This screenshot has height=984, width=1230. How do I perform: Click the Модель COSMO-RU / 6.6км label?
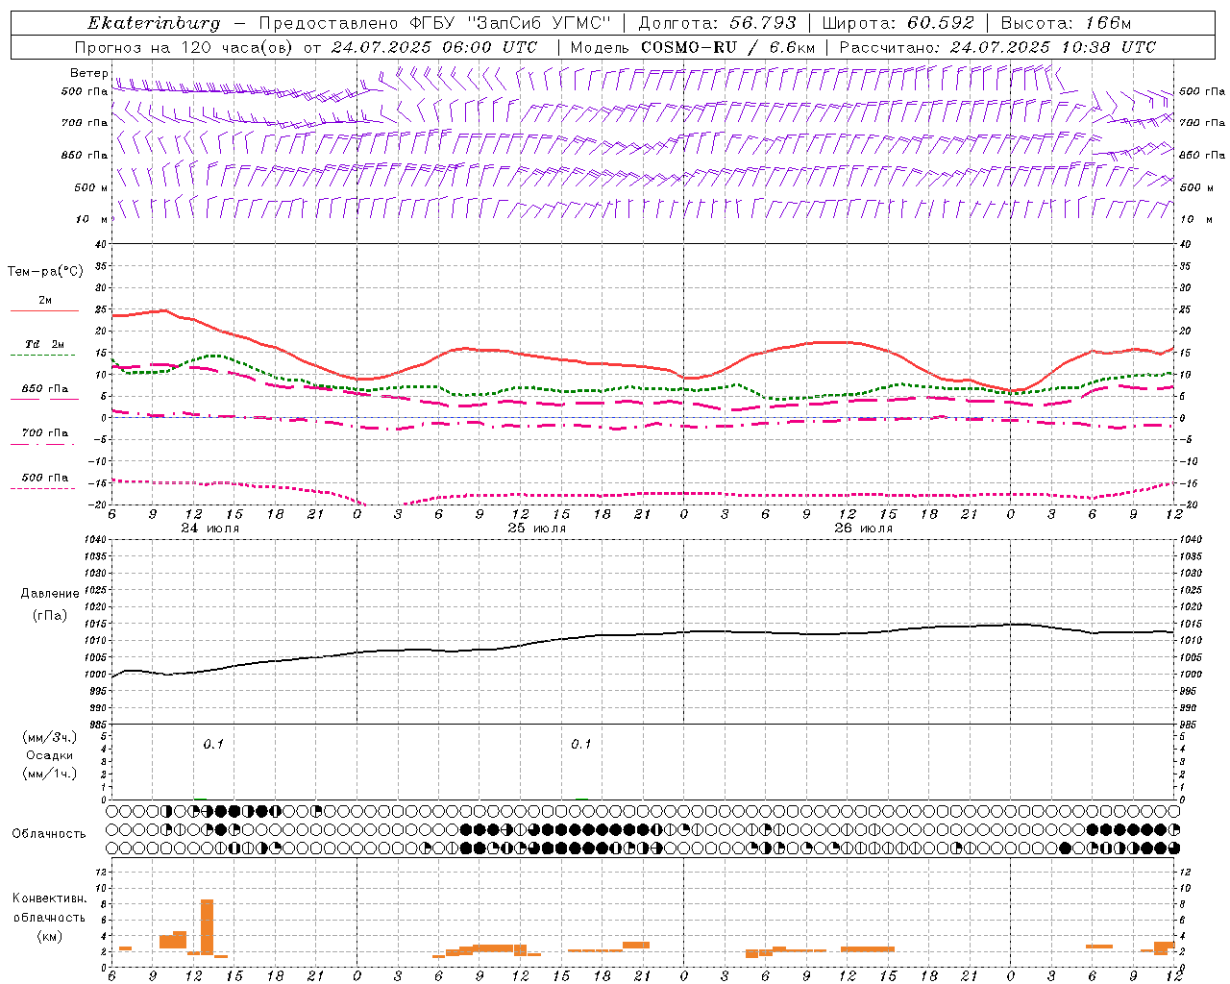(x=692, y=47)
